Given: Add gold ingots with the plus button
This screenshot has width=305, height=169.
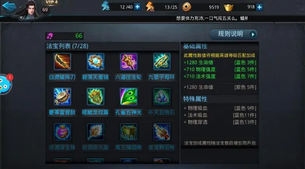Looking at the screenshot, I should pos(259,7).
